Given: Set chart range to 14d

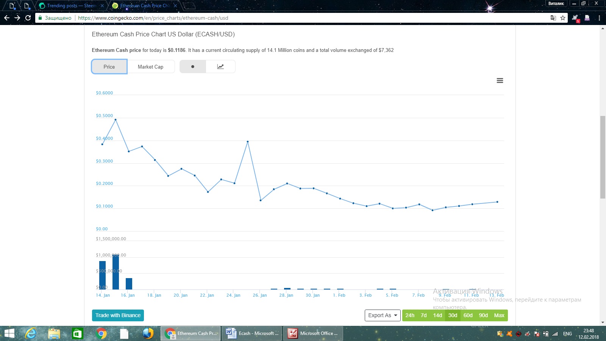Looking at the screenshot, I should click(437, 315).
